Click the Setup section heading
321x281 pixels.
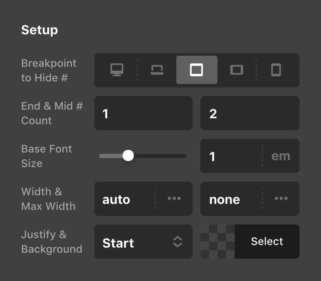click(39, 30)
